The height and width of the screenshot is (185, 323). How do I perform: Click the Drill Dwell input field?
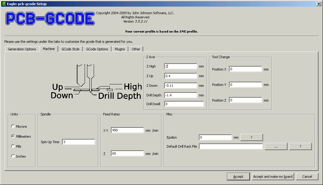pos(184,104)
